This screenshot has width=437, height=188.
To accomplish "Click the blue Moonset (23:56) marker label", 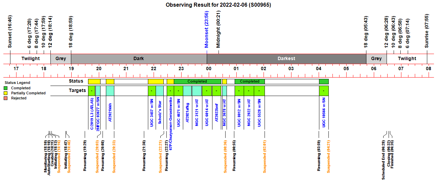I will (x=207, y=30).
